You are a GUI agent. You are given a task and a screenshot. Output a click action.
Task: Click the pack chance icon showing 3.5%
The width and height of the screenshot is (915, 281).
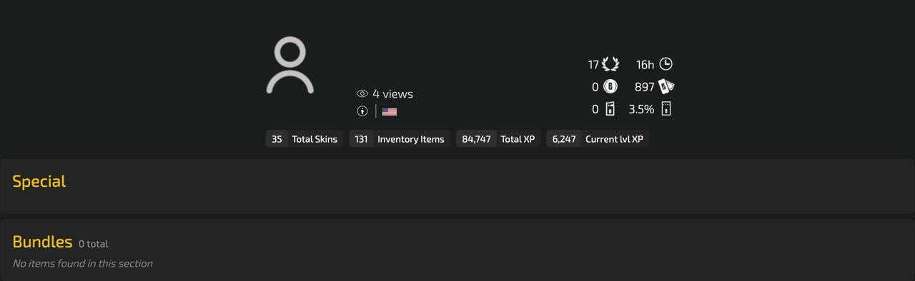click(666, 108)
